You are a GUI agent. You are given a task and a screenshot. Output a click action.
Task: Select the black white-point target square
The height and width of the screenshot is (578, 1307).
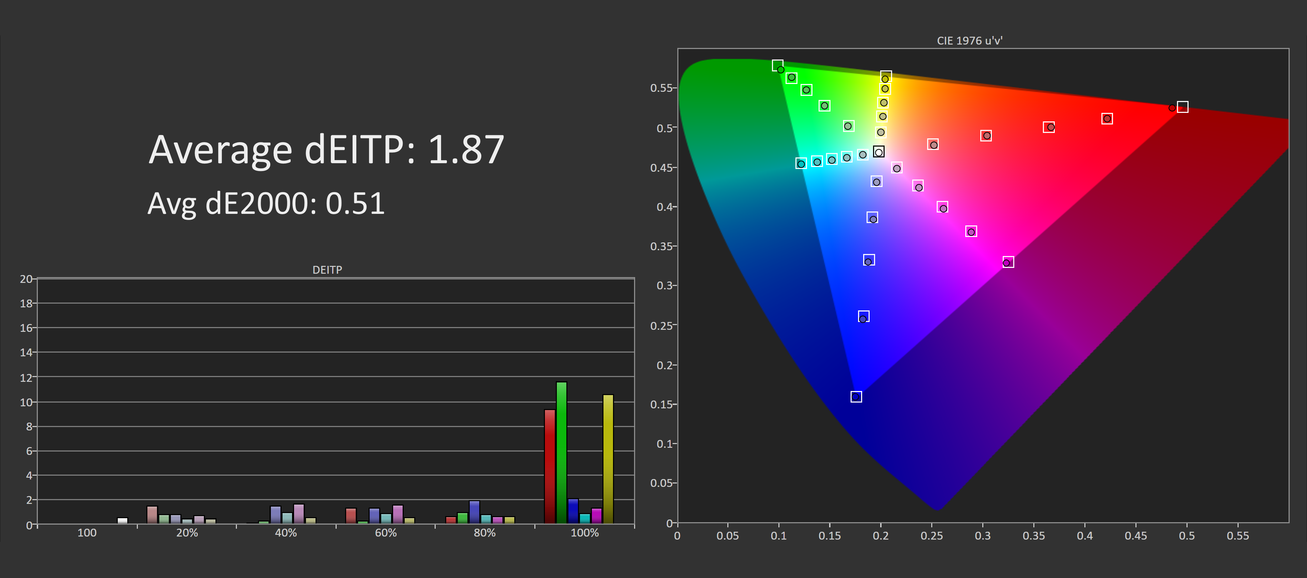click(x=879, y=152)
